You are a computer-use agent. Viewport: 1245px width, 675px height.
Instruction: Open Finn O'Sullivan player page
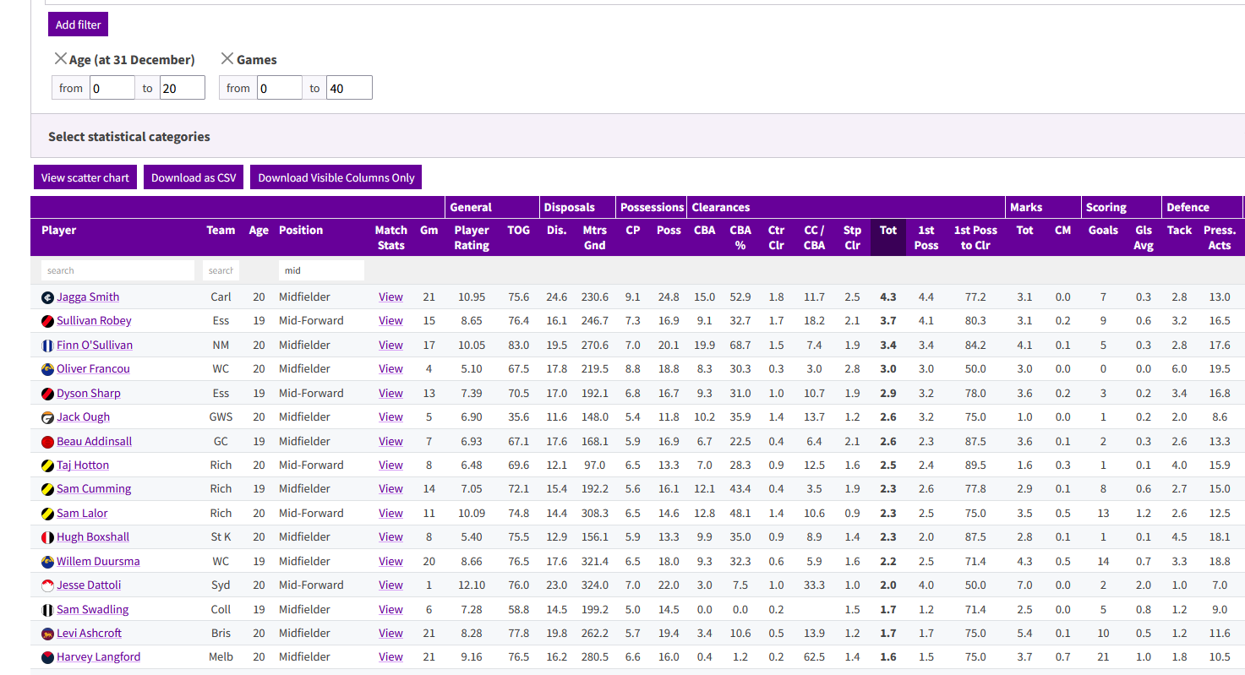pos(95,346)
